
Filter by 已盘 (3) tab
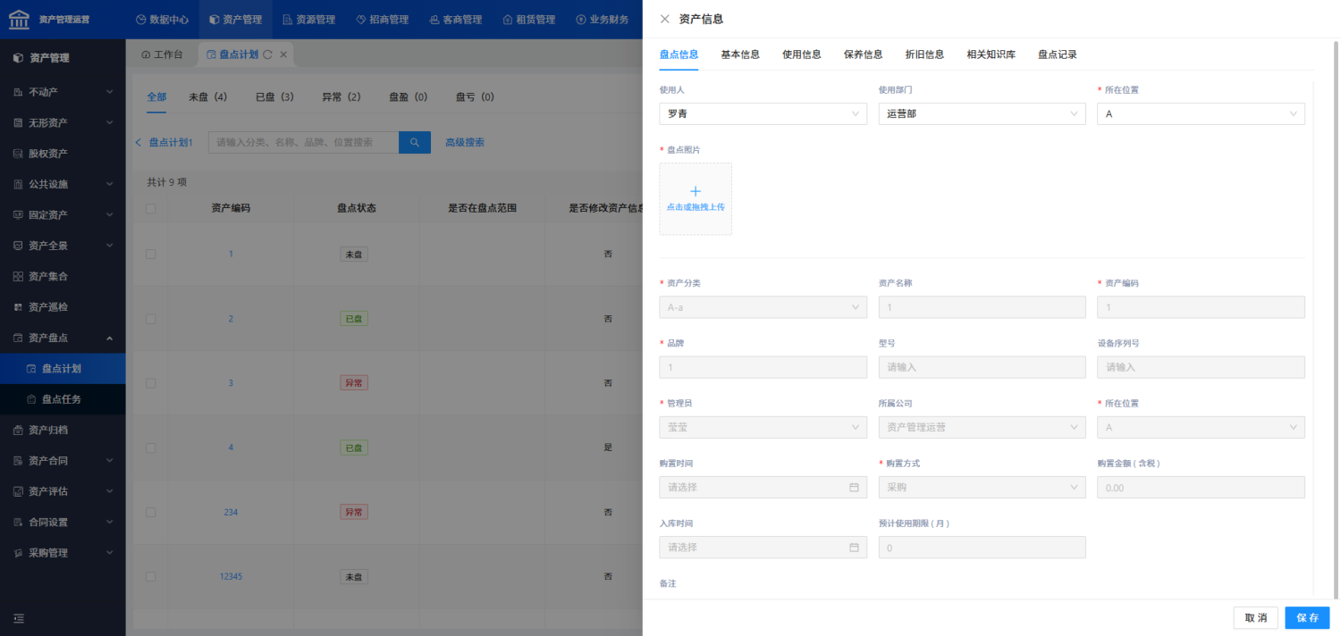[x=274, y=96]
